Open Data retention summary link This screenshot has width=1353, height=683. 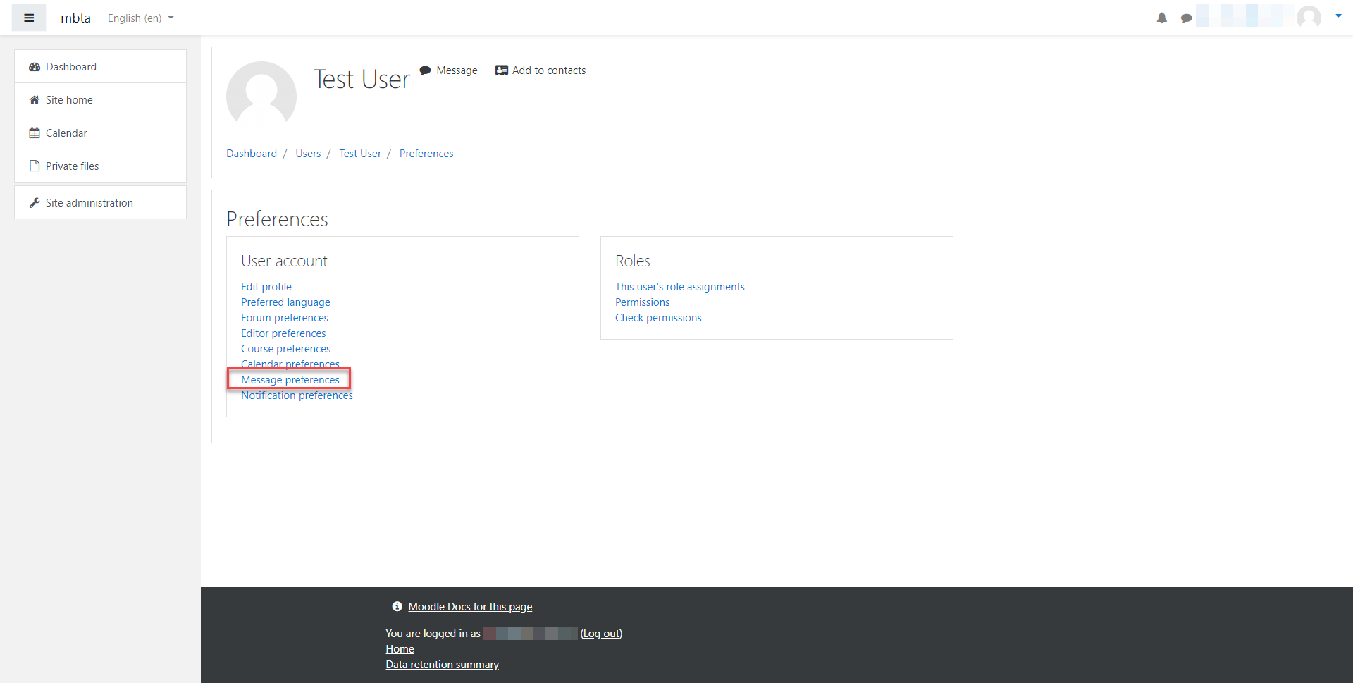click(x=442, y=665)
